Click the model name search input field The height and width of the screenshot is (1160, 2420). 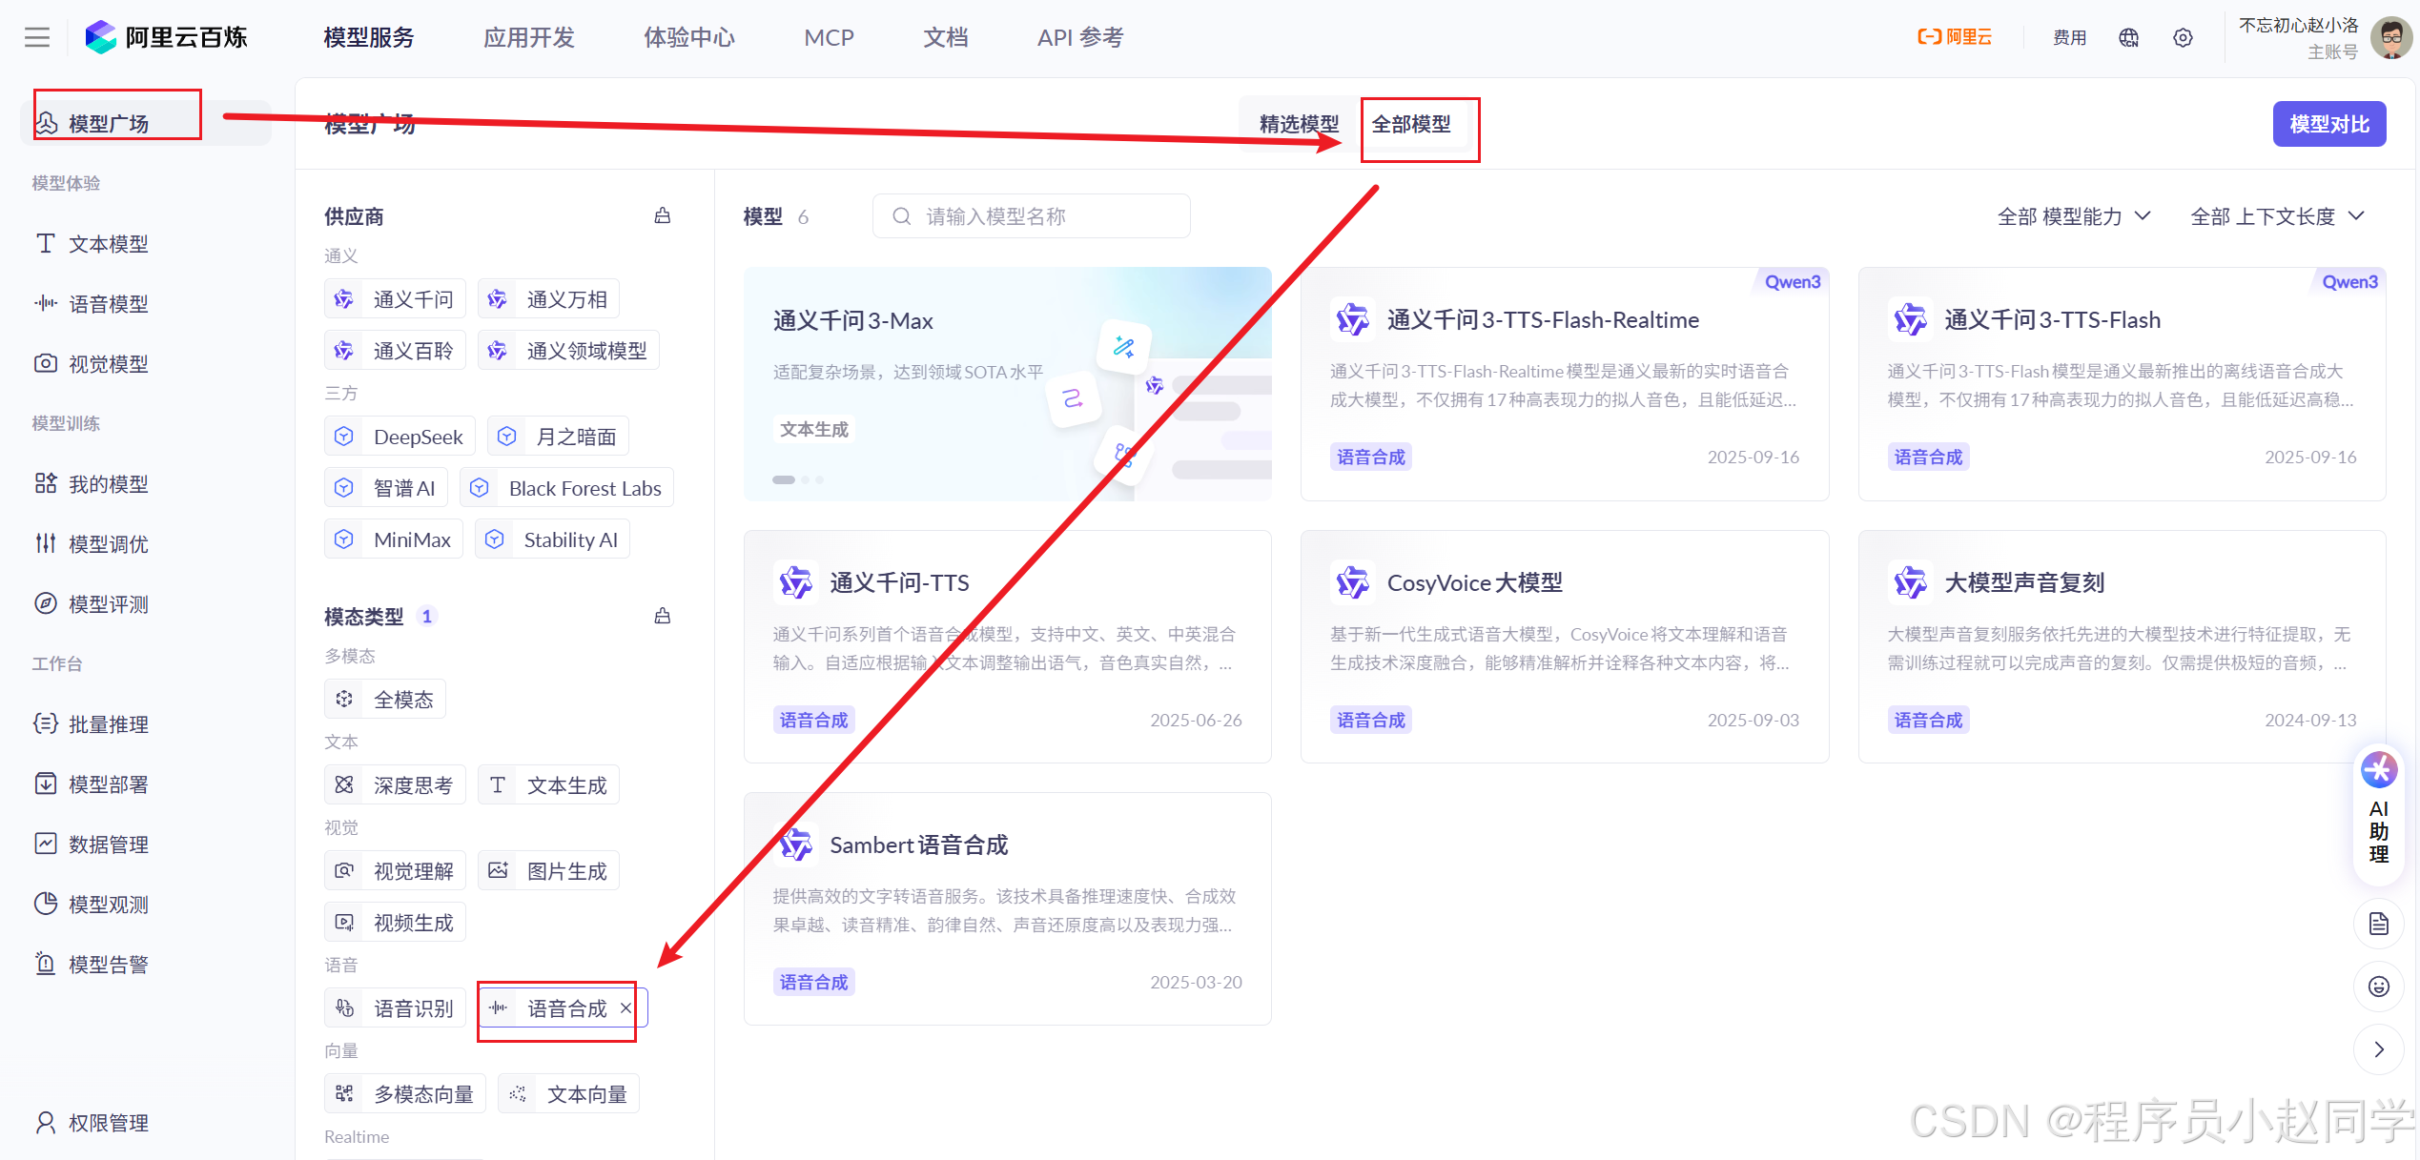click(1030, 215)
